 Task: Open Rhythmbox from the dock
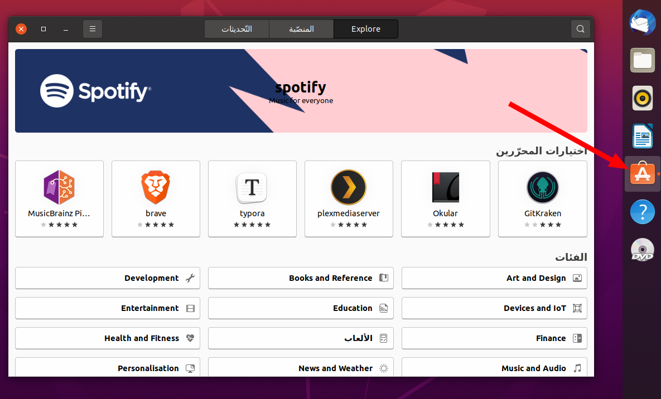[x=643, y=98]
